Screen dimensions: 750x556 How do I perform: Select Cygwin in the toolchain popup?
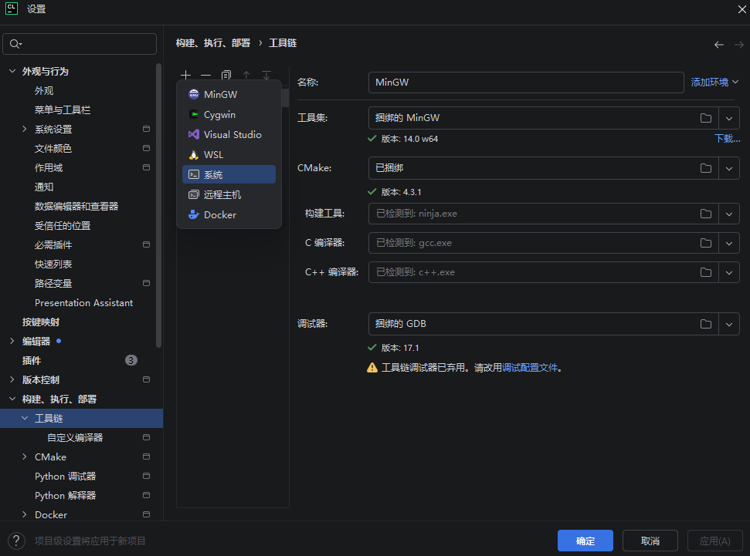click(229, 115)
